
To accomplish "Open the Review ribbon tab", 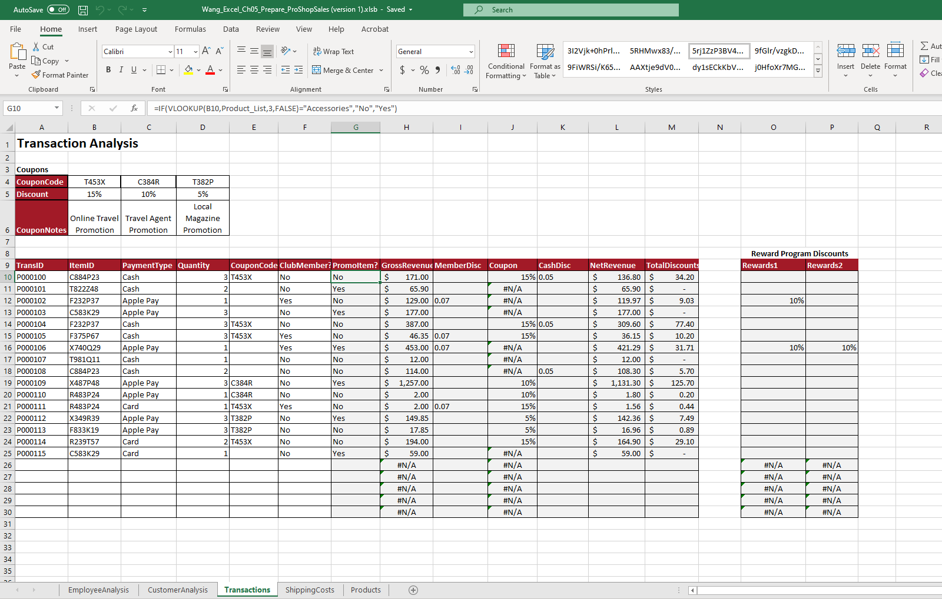I will click(268, 29).
